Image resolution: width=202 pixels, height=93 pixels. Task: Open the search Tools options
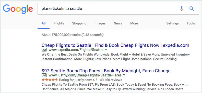tap(191, 23)
